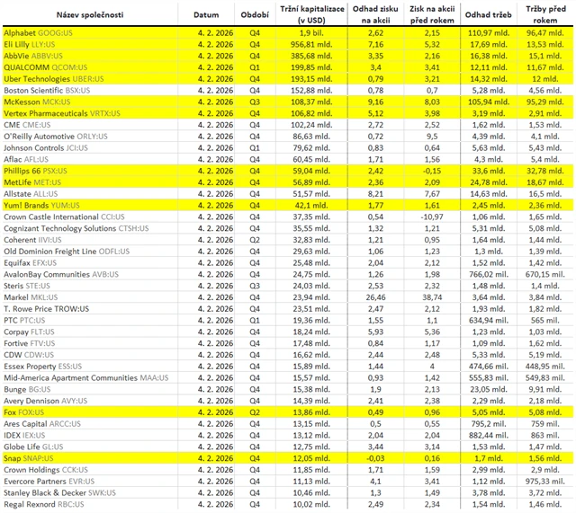Open the Boston Scientific BSX:US entry
This screenshot has height=513, width=576.
(x=49, y=90)
